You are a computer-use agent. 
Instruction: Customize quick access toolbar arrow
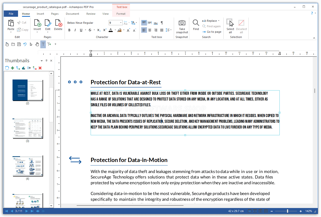[x=55, y=44]
